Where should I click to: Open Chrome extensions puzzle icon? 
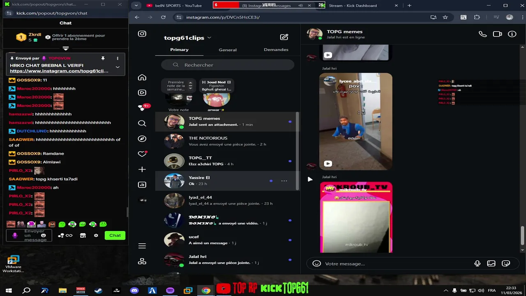(x=477, y=17)
